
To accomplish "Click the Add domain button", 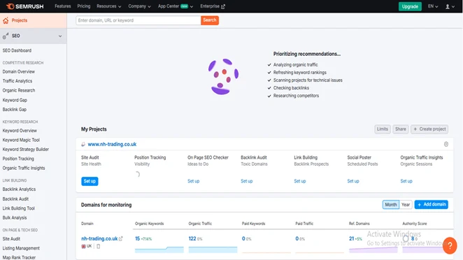I will pyautogui.click(x=431, y=205).
